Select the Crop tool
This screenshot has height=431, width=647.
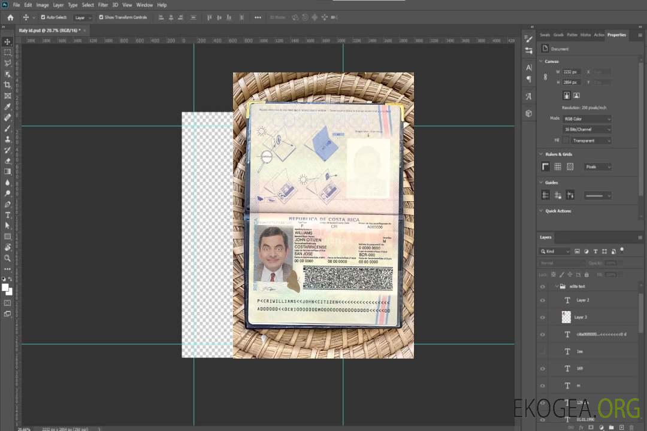point(8,85)
